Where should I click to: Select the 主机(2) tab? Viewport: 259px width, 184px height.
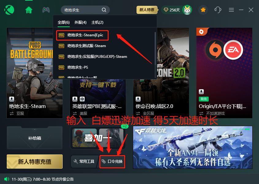coord(98,22)
